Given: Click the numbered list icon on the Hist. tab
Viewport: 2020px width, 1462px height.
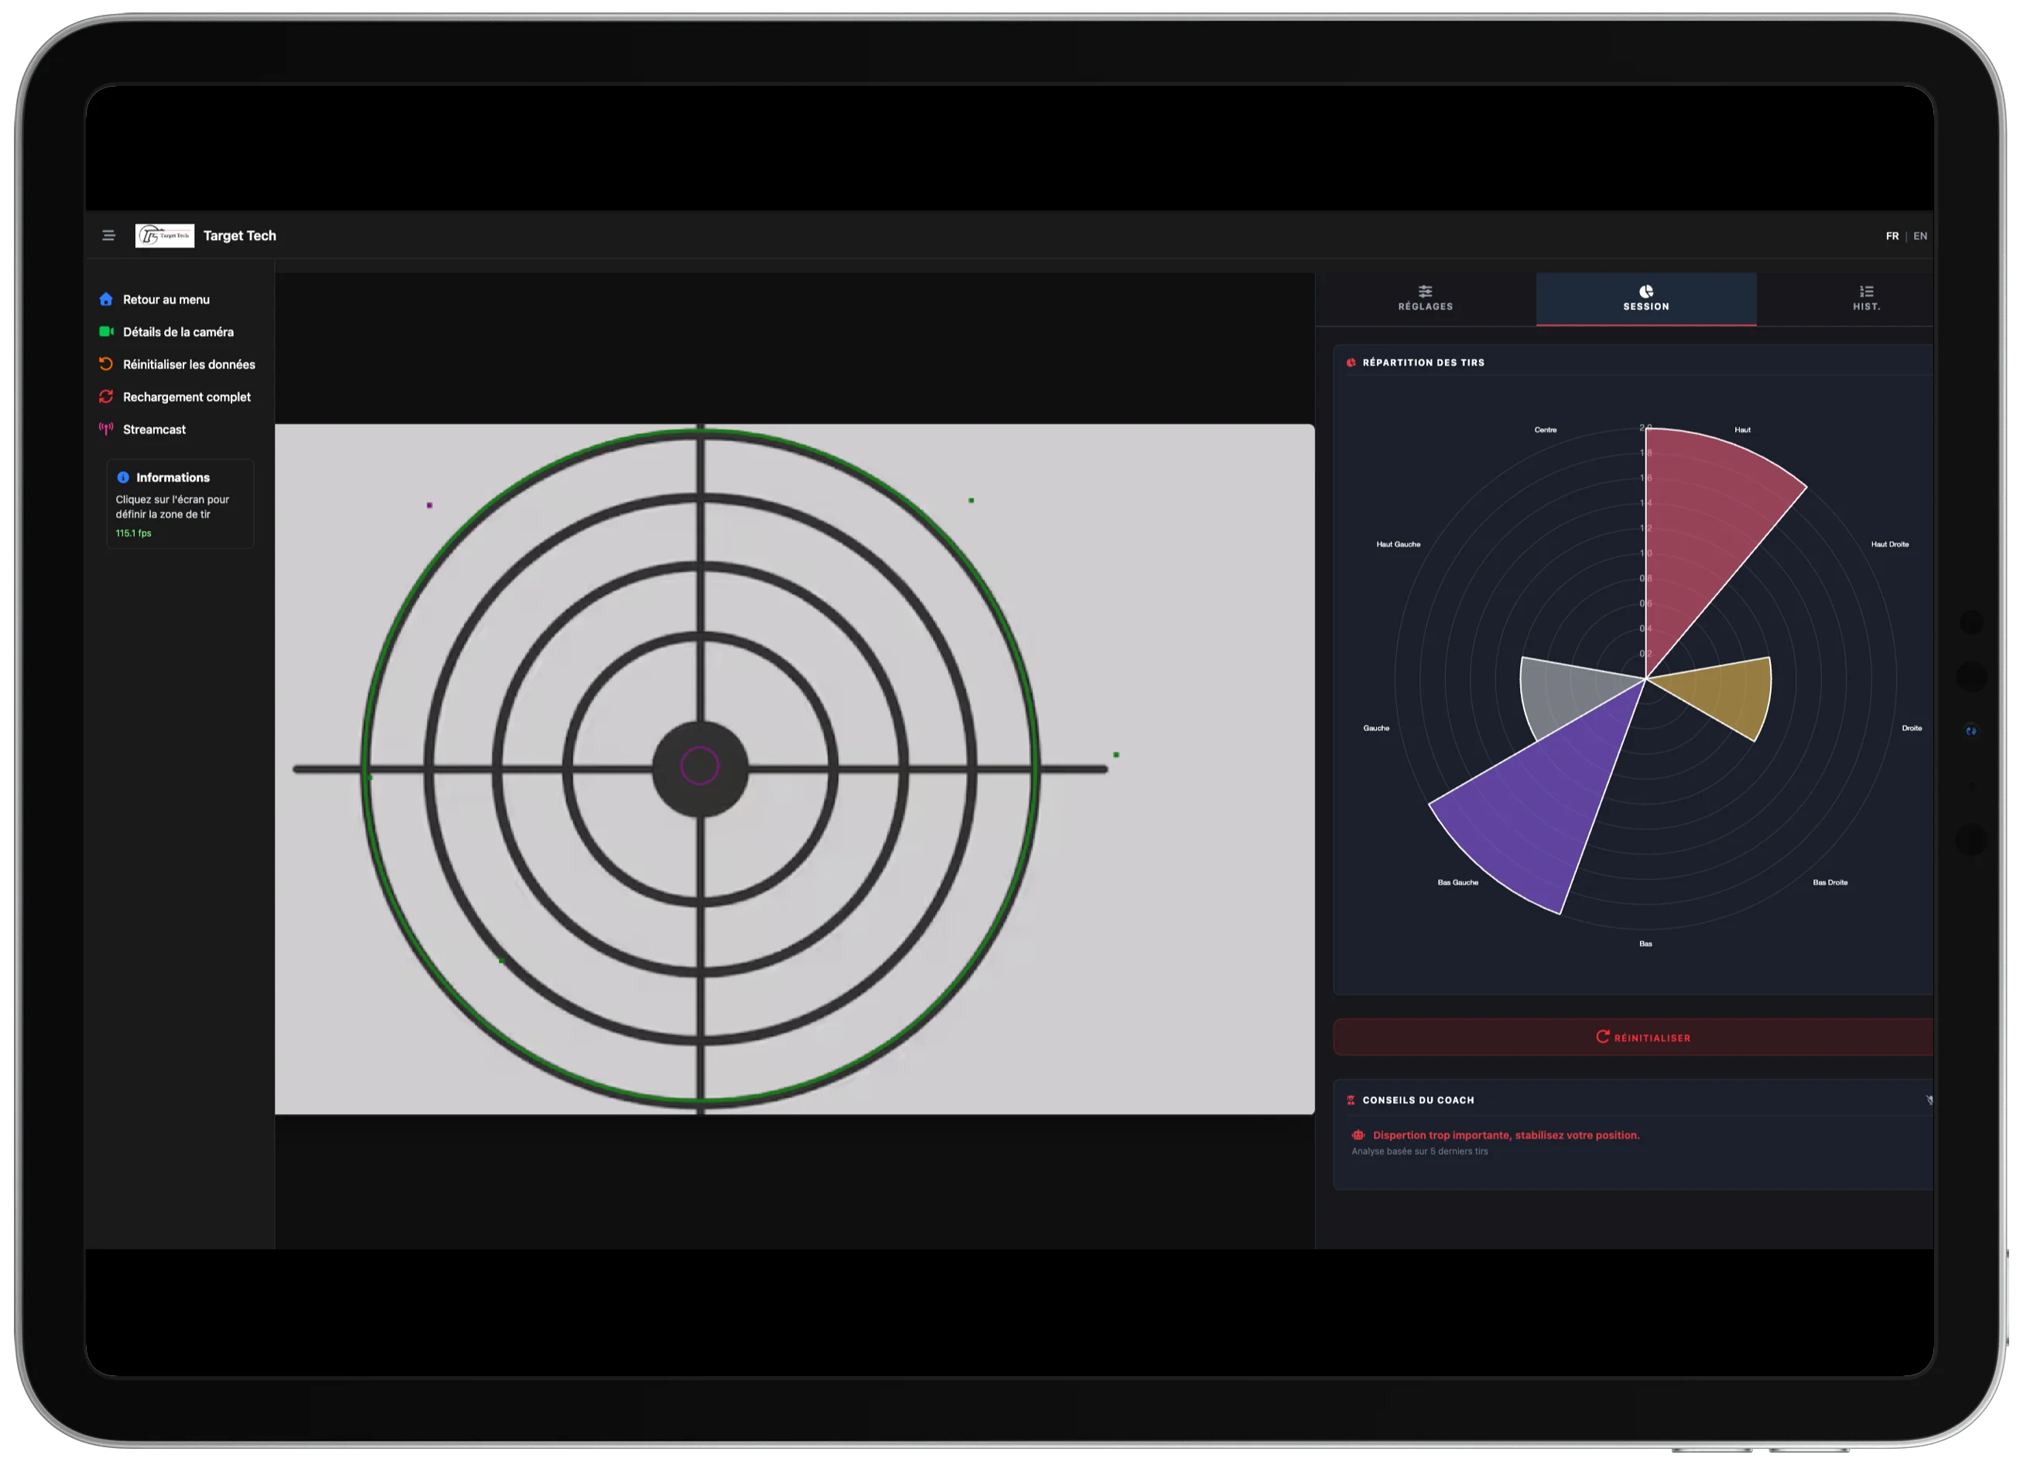Looking at the screenshot, I should coord(1867,291).
